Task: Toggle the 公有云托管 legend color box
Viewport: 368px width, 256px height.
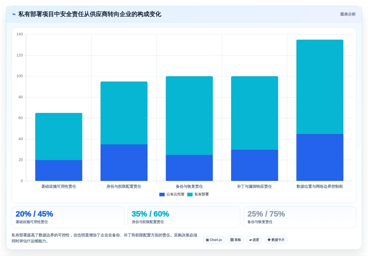Action: point(162,195)
